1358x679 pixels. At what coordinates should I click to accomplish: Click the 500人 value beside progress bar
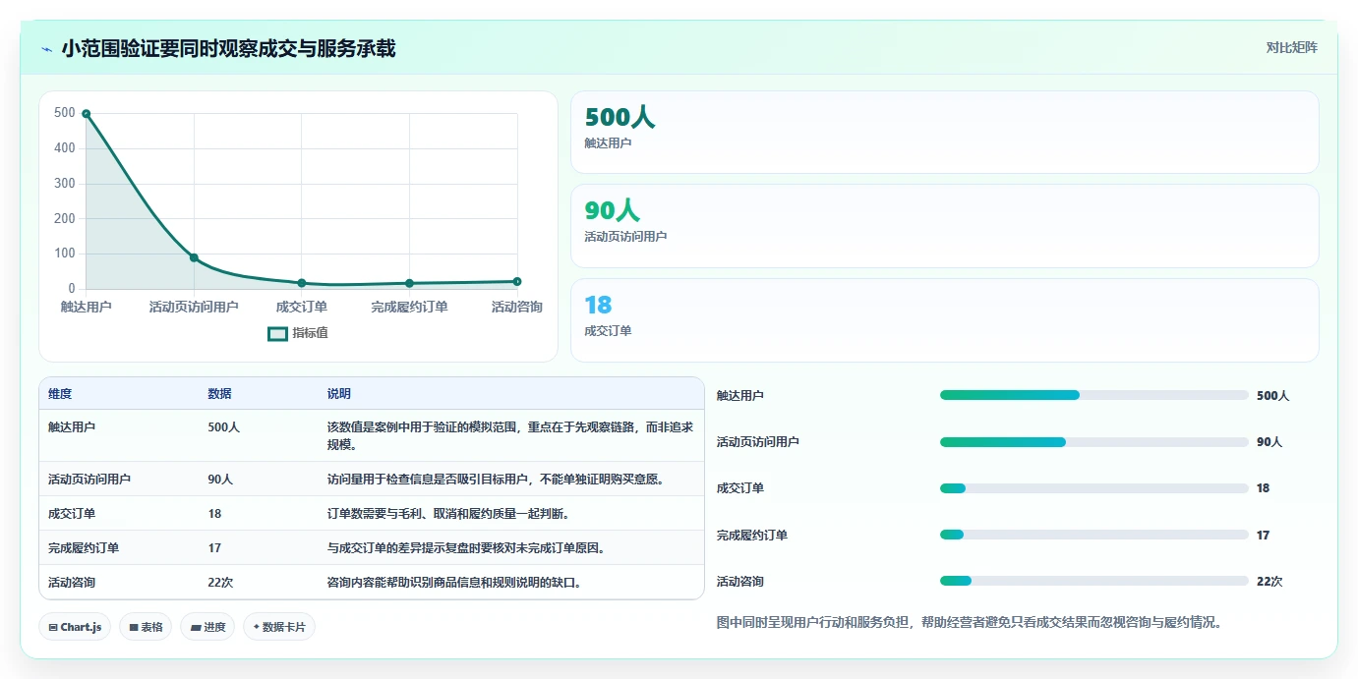click(x=1272, y=396)
